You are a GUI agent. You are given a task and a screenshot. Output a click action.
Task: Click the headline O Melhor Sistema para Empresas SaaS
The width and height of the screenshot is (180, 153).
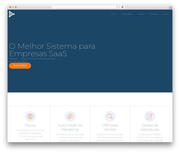pyautogui.click(x=52, y=50)
